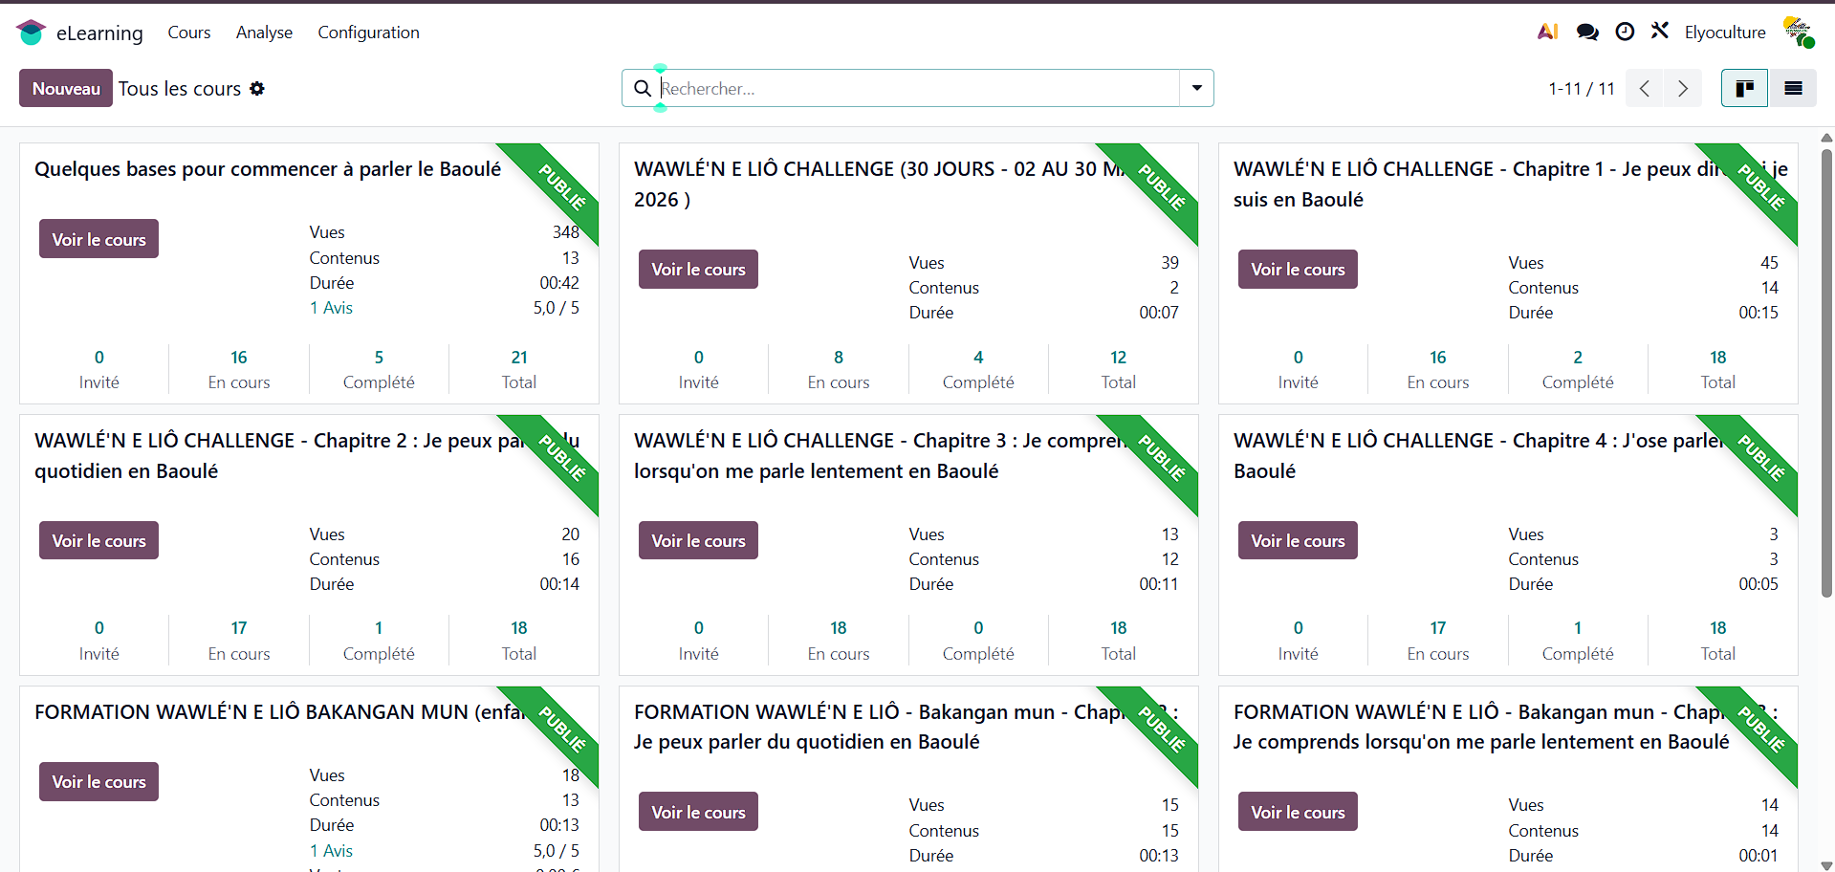
Task: Open 21 Total on Quelques bases card
Action: 519,369
